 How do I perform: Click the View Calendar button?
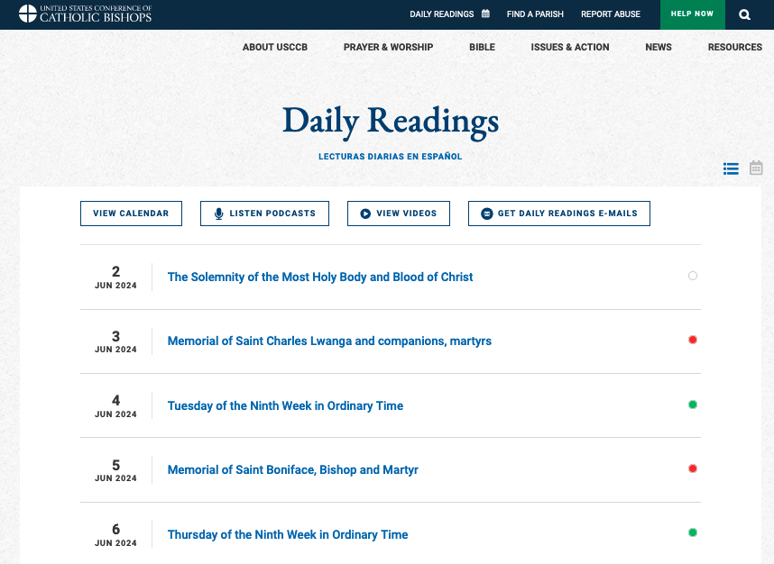click(132, 214)
